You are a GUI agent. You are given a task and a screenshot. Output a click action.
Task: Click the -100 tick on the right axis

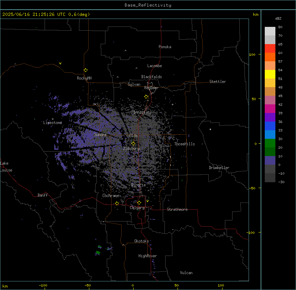251,232
